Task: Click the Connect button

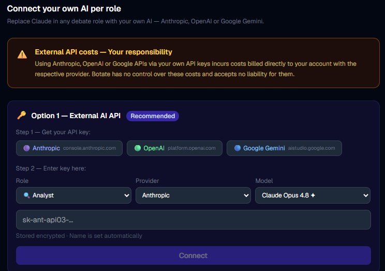Action: (x=194, y=255)
